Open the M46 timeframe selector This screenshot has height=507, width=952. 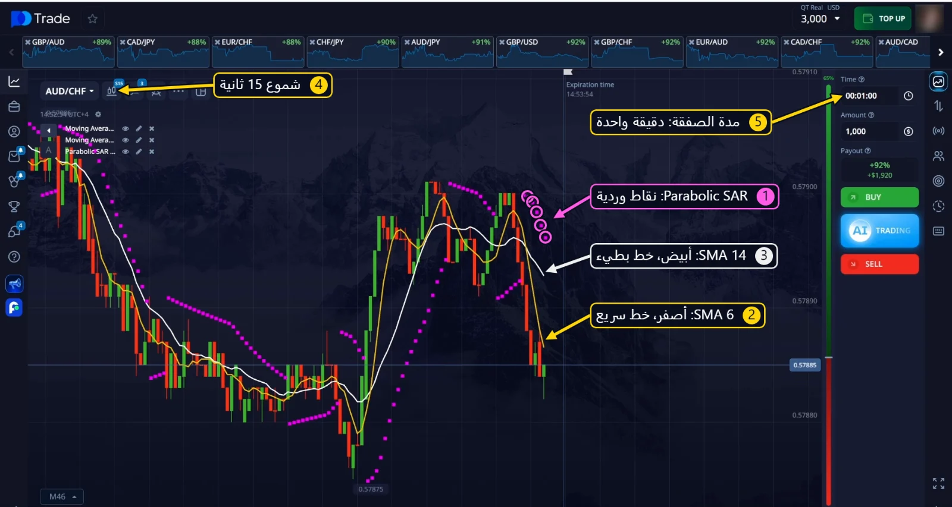pos(62,496)
